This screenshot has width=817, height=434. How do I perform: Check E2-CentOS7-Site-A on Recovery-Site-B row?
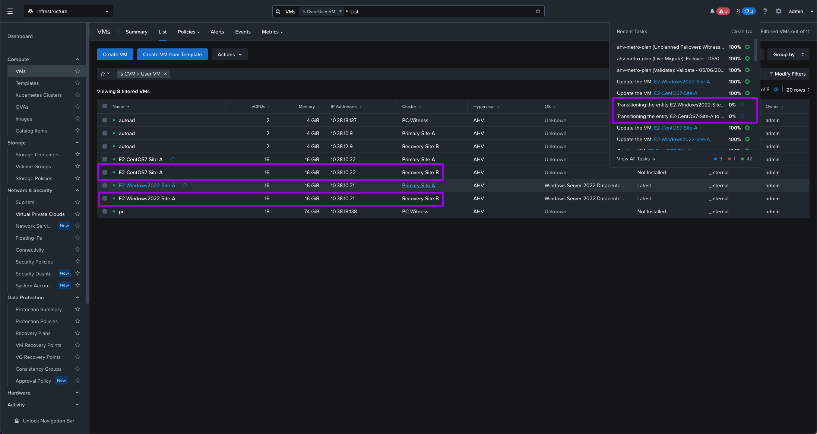coord(105,172)
